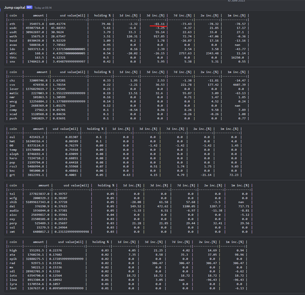Image resolution: width=305 pixels, height=295 pixels.
Task: Select wbtc 7d inc value '2757.63'
Action: pos(185,53)
